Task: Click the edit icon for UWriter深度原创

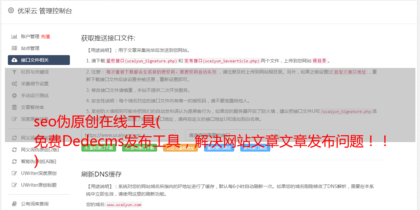Action: 14,173
